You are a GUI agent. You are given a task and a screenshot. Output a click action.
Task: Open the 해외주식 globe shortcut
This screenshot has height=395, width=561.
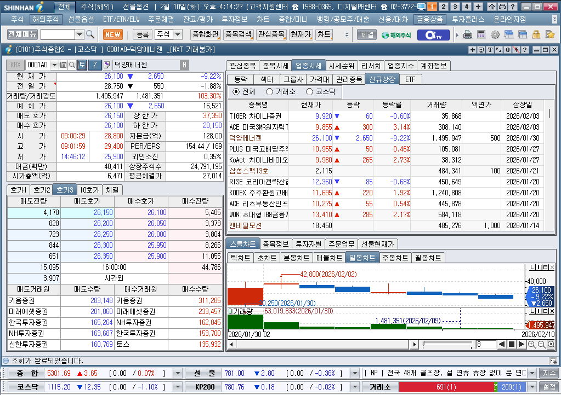[x=396, y=35]
